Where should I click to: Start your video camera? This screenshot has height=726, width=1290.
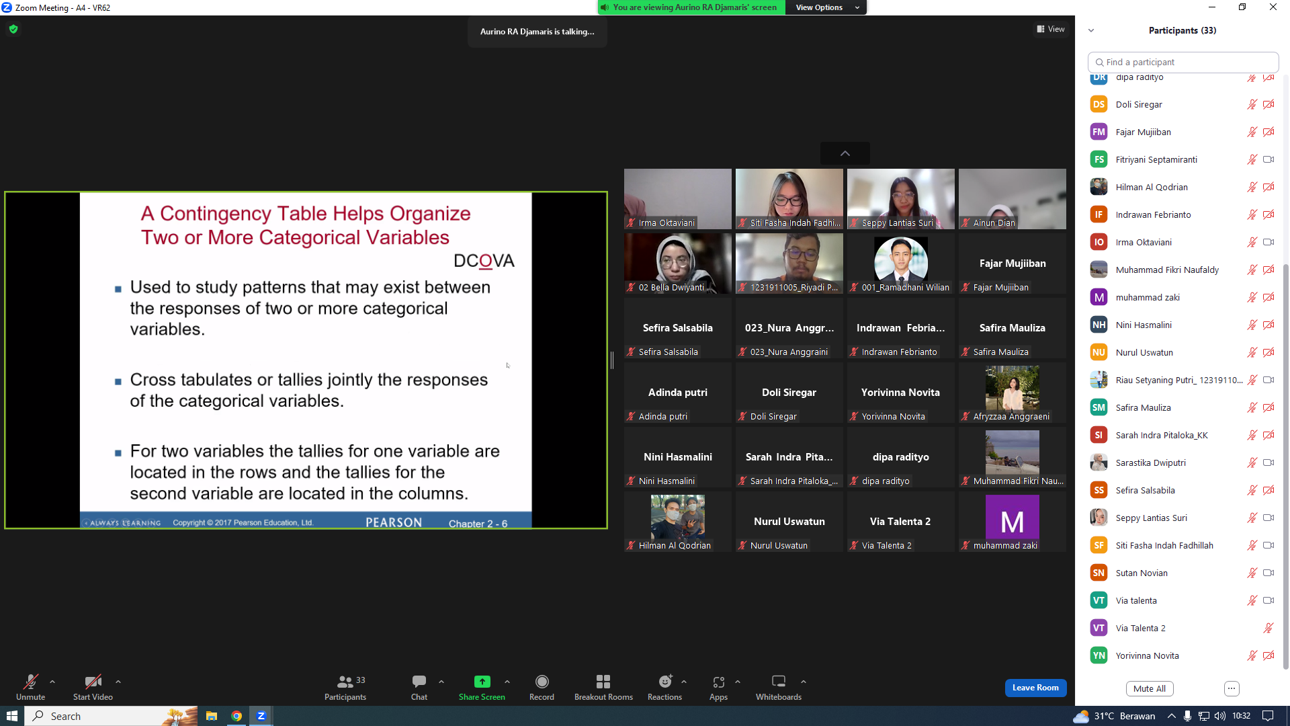pyautogui.click(x=93, y=686)
